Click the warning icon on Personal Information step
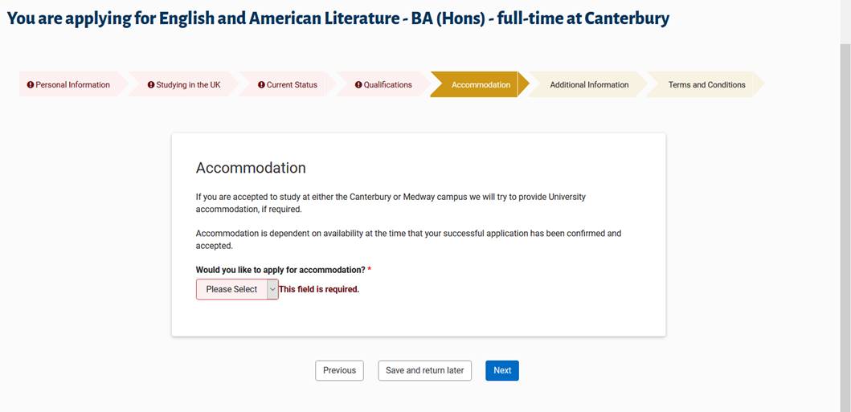This screenshot has width=851, height=412. coord(31,85)
